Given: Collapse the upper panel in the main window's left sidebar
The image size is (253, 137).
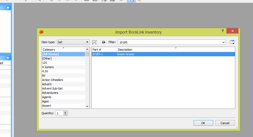Looking at the screenshot, I should pyautogui.click(x=8, y=8).
